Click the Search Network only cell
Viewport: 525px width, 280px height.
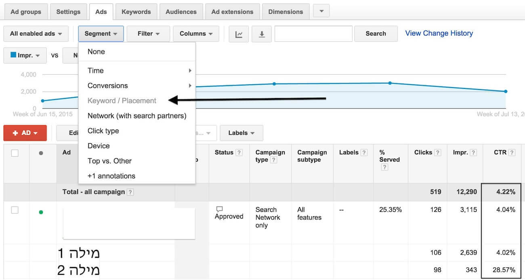(268, 217)
